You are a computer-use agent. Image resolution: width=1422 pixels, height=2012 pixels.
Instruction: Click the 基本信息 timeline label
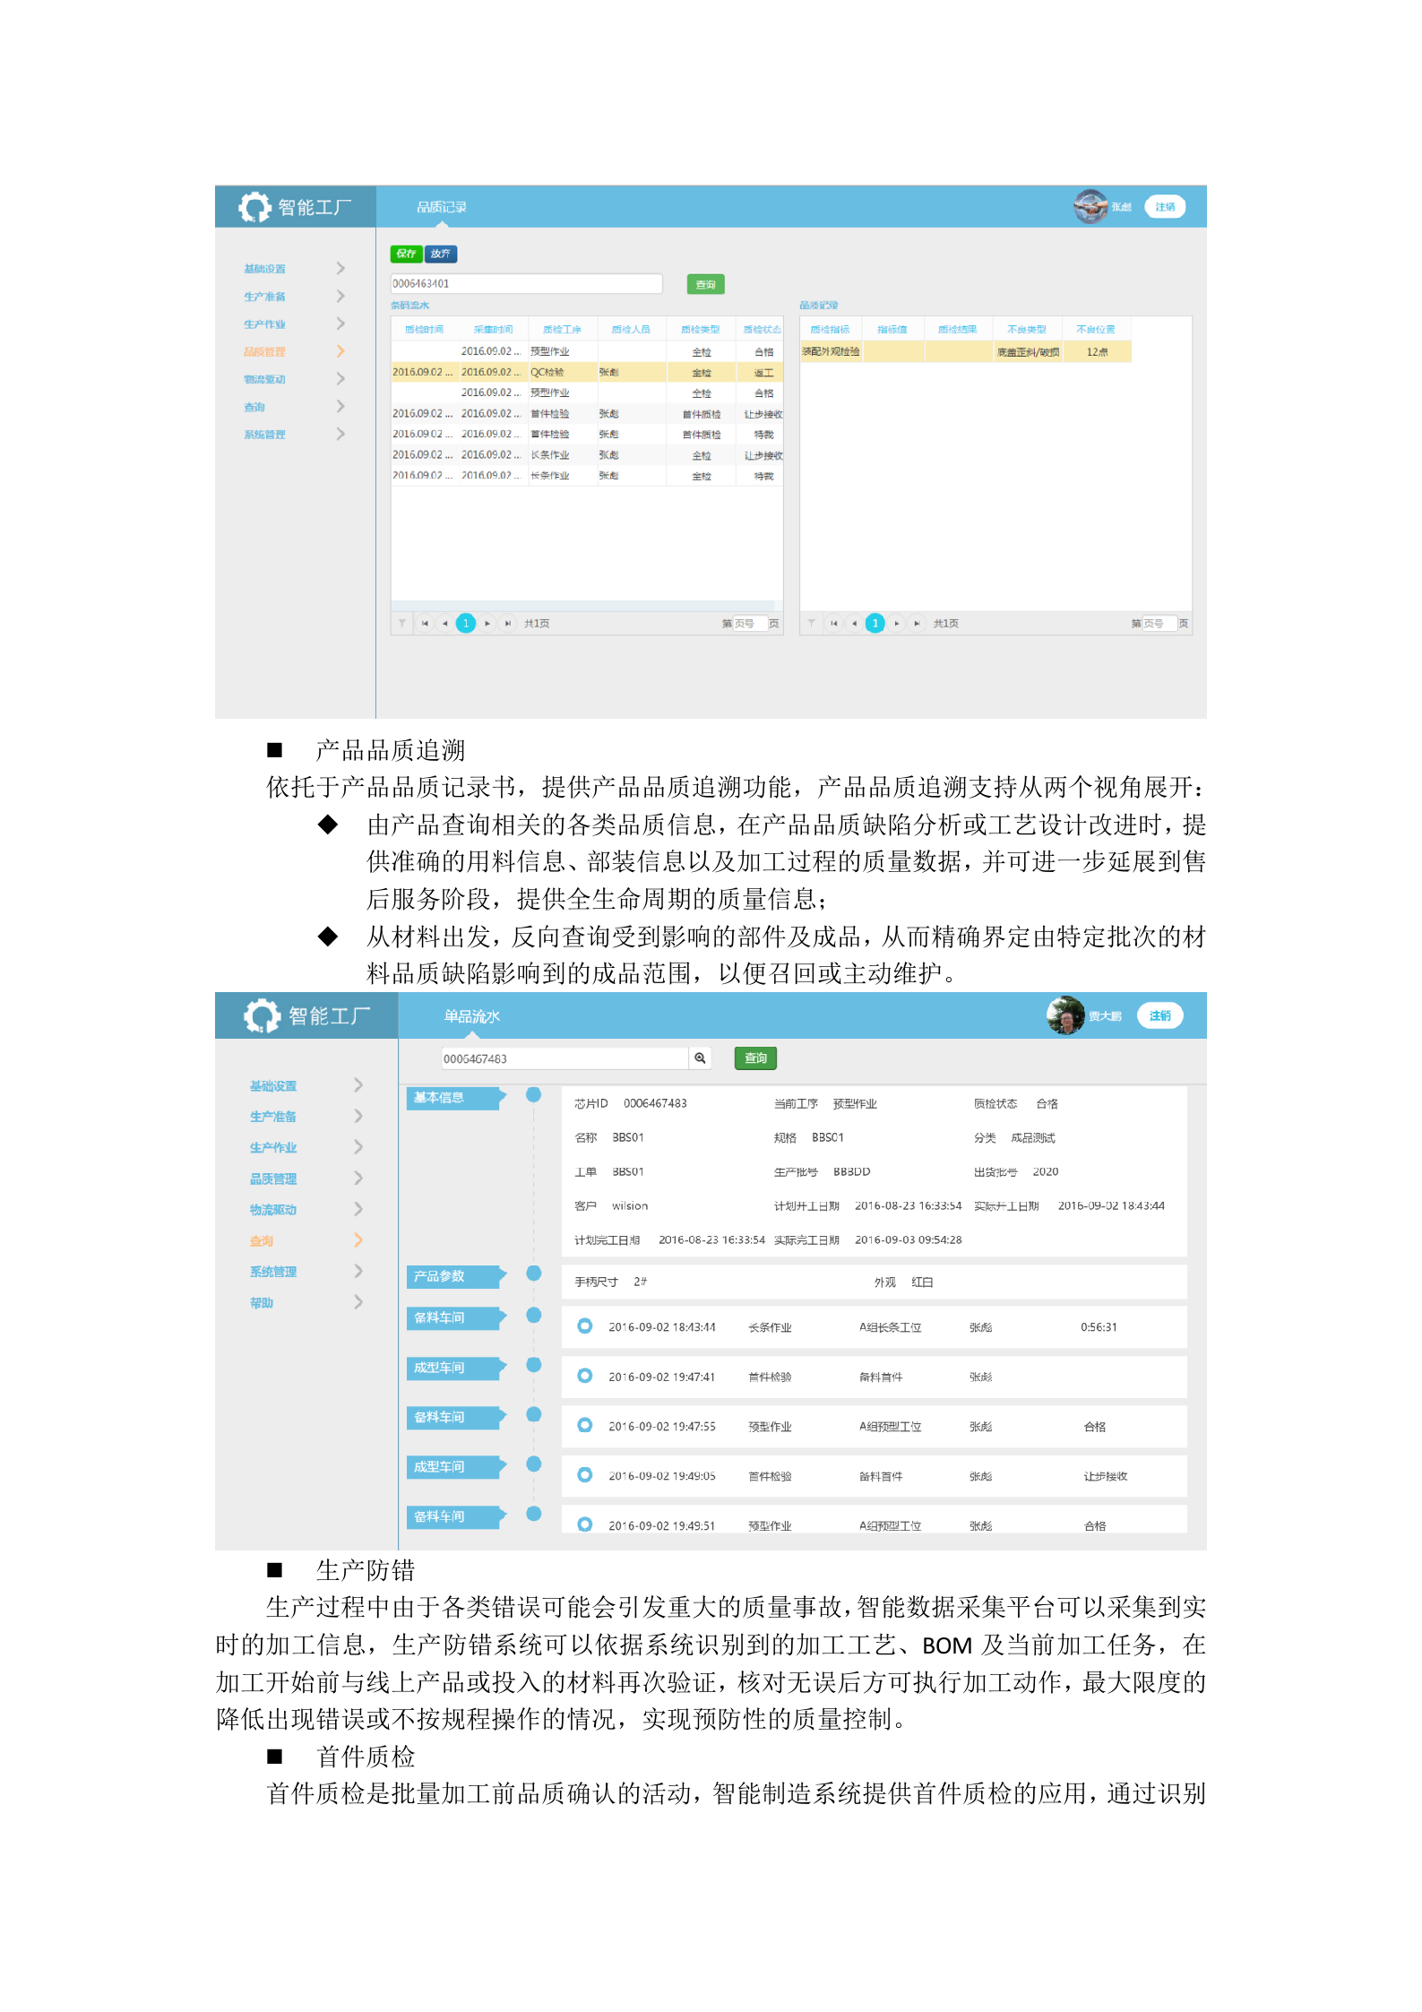[x=457, y=1097]
